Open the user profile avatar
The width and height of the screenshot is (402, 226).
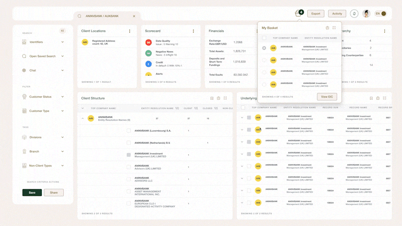coord(366,13)
